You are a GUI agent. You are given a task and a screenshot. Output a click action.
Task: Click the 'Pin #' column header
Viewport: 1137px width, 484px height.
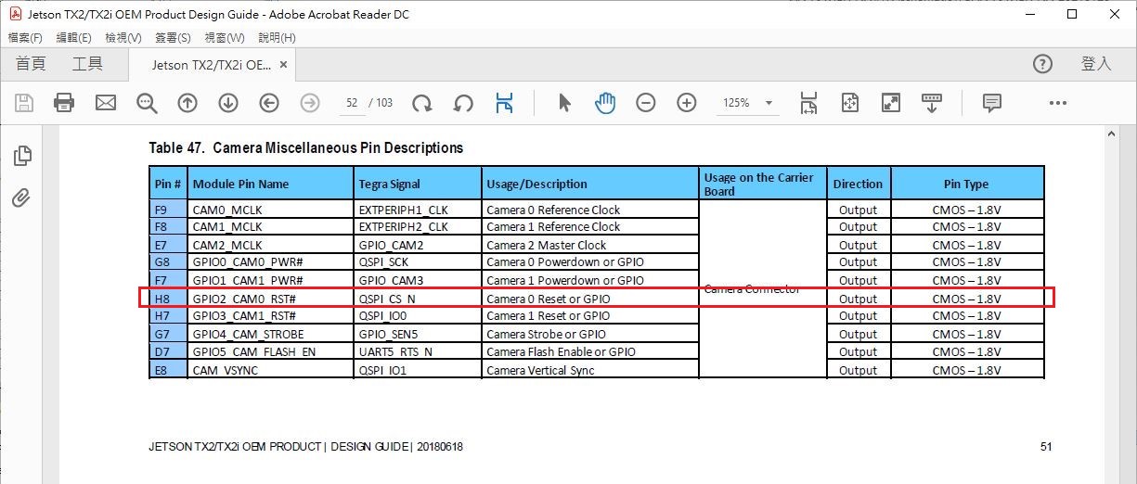[168, 184]
